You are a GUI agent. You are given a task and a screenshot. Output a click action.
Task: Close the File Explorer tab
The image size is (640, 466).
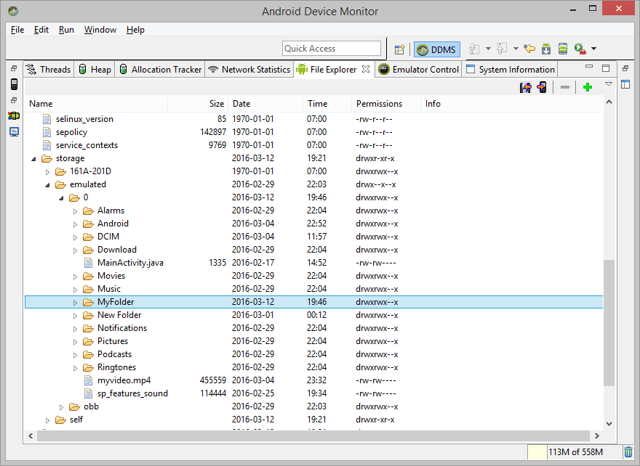pos(366,69)
